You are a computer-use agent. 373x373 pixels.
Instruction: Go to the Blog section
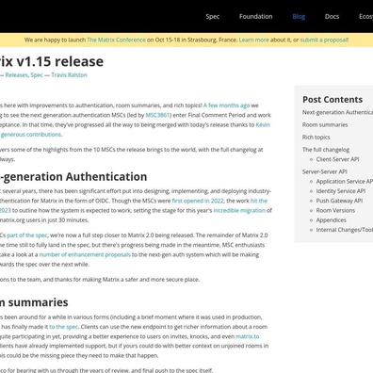tap(299, 17)
